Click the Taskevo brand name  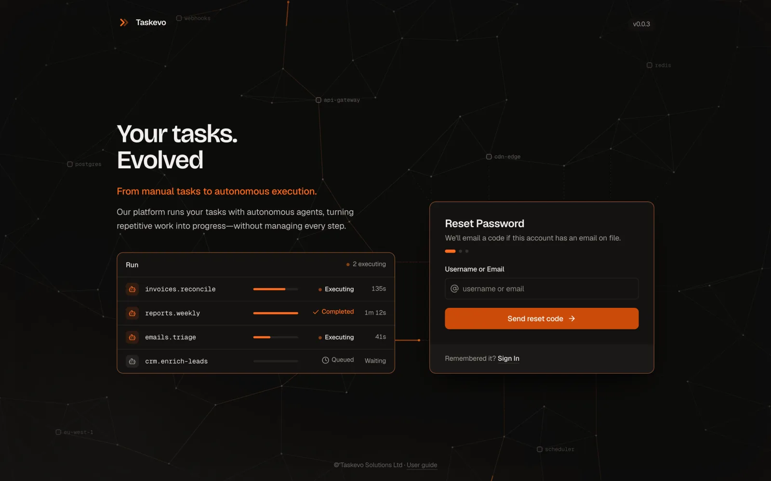pyautogui.click(x=151, y=23)
